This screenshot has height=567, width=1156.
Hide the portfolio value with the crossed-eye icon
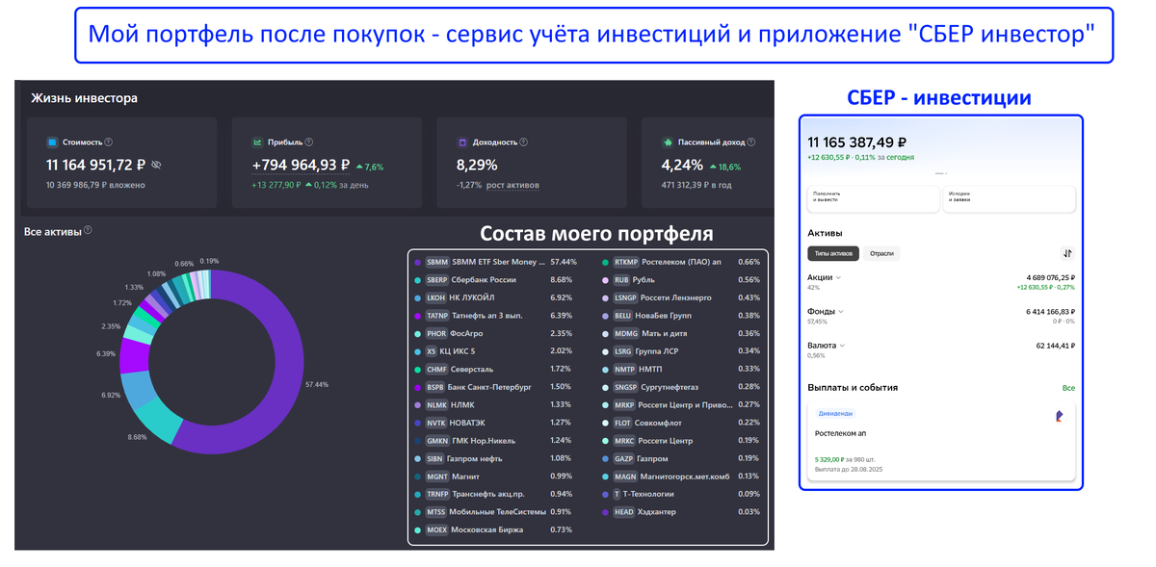156,165
